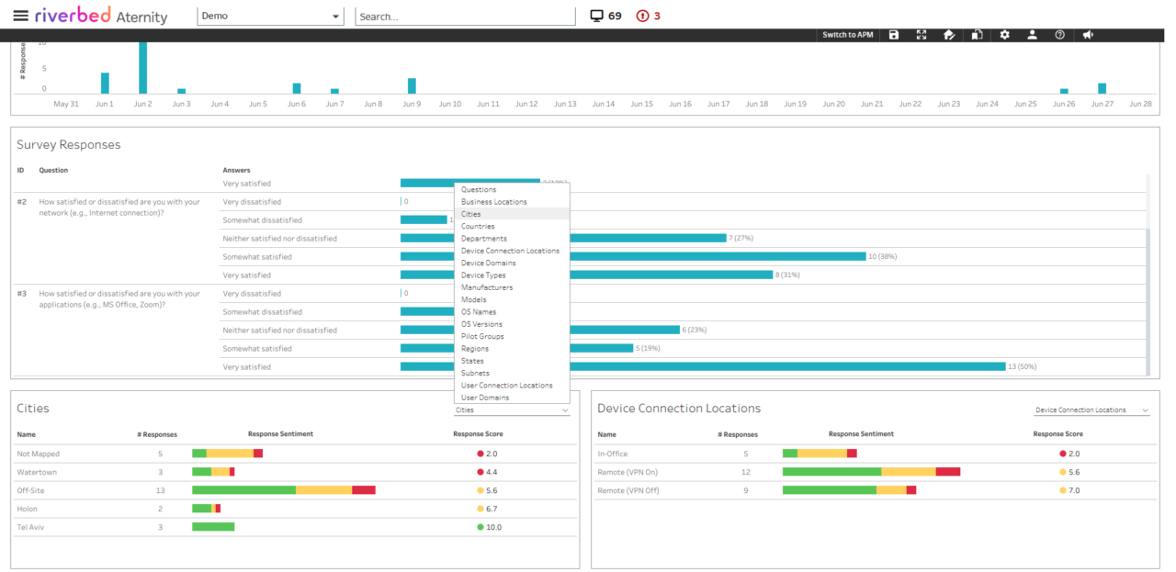Click the Switch to APM button
The width and height of the screenshot is (1176, 572).
coord(847,35)
